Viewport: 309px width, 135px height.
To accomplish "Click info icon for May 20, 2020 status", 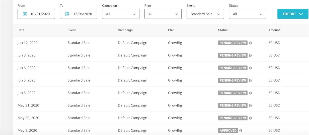I will point(250,118).
